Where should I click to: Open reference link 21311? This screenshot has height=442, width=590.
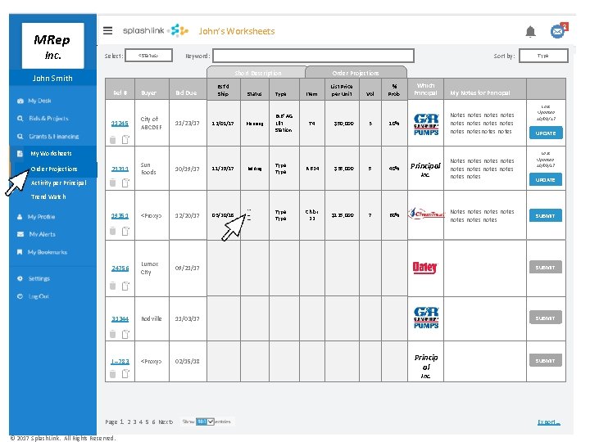tap(120, 169)
